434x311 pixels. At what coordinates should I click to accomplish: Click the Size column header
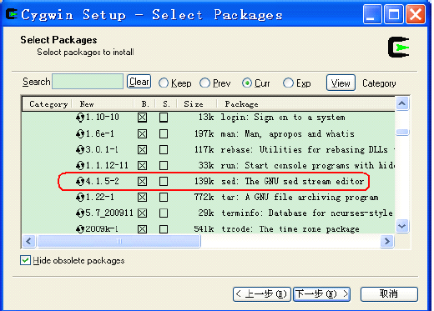point(197,104)
